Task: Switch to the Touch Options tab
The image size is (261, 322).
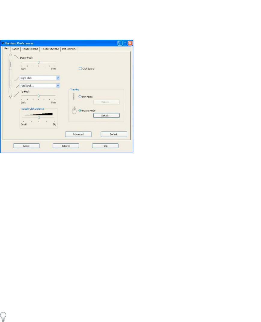Action: coord(30,49)
